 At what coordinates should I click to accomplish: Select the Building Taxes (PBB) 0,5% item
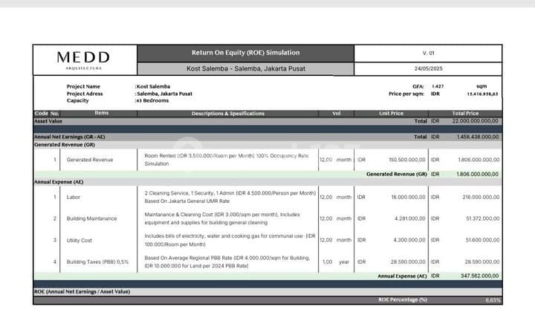click(97, 261)
